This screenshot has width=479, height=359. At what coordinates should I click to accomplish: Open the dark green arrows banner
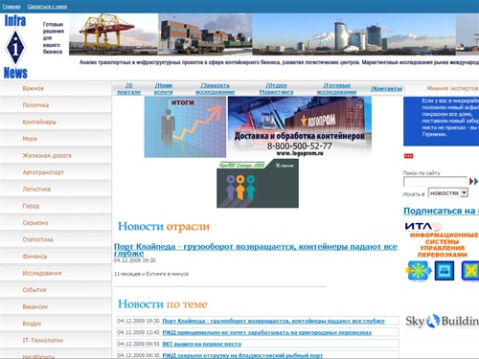[x=258, y=184]
